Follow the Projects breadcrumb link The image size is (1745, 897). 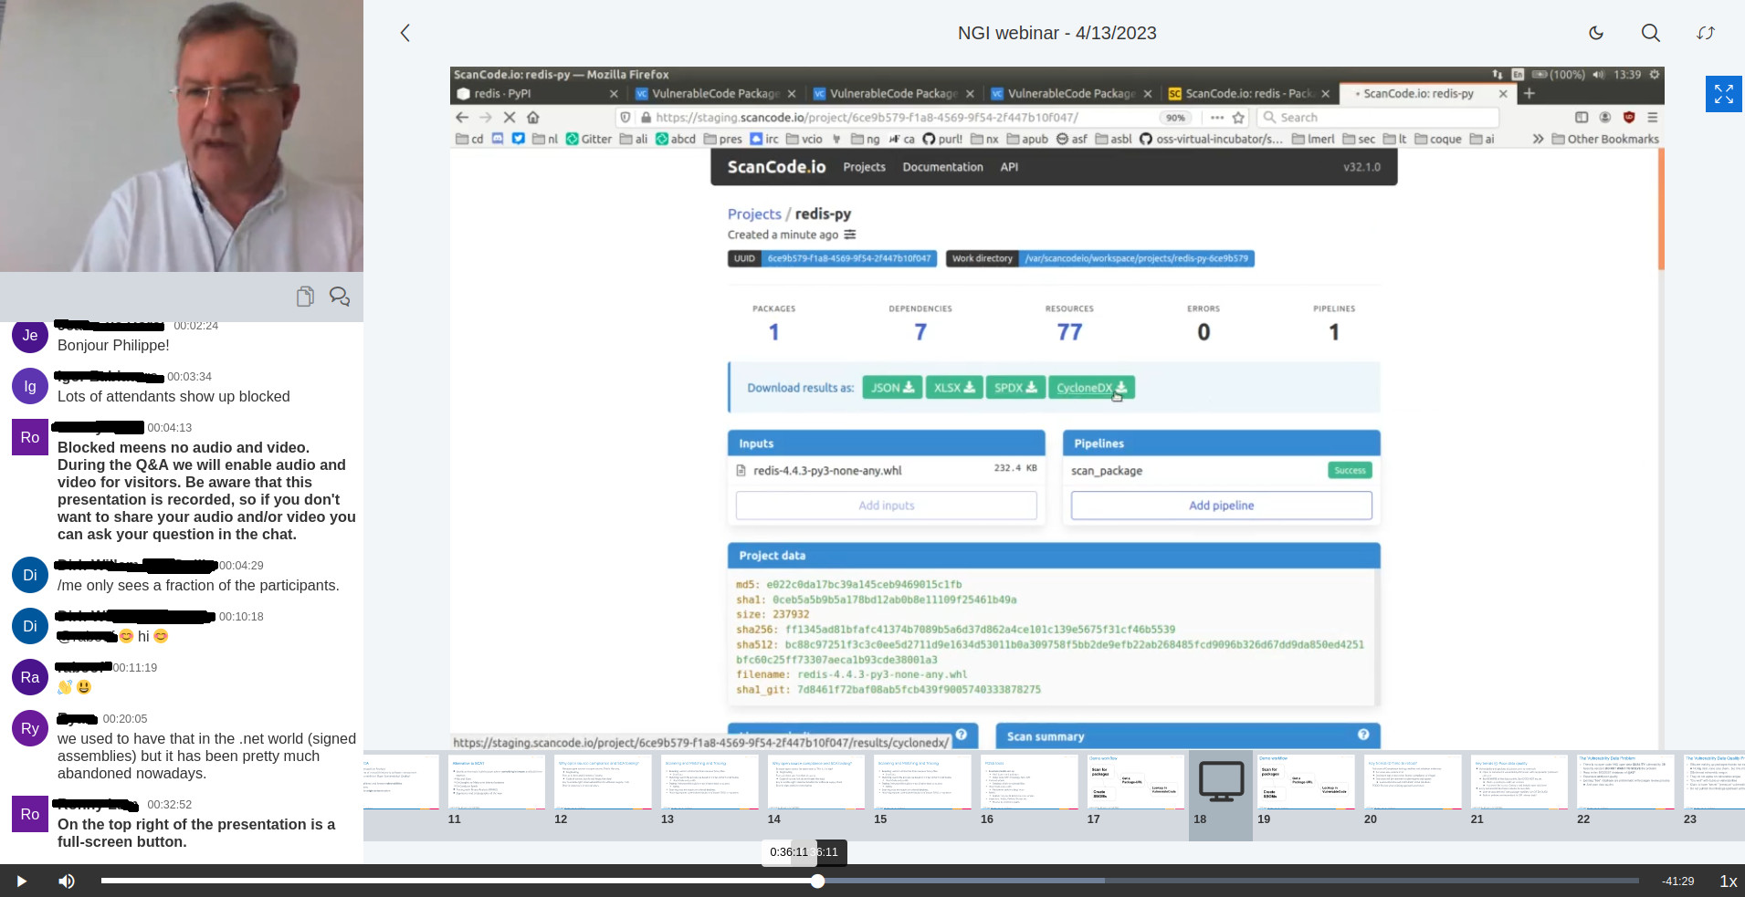click(754, 214)
